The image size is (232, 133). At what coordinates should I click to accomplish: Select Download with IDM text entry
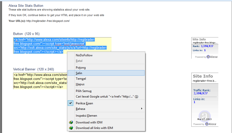point(89,122)
